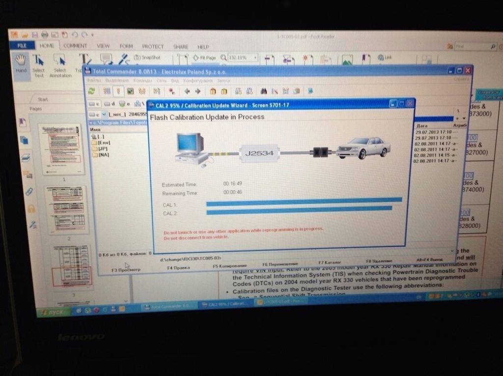Click the back arrow in Total Commander toolbar

click(x=187, y=91)
